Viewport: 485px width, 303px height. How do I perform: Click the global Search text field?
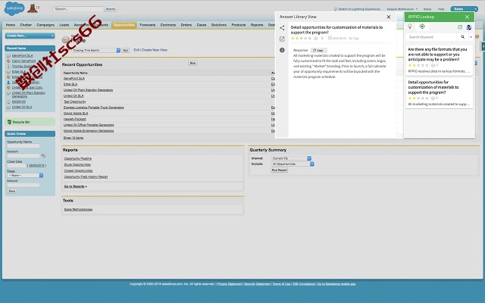click(x=78, y=9)
